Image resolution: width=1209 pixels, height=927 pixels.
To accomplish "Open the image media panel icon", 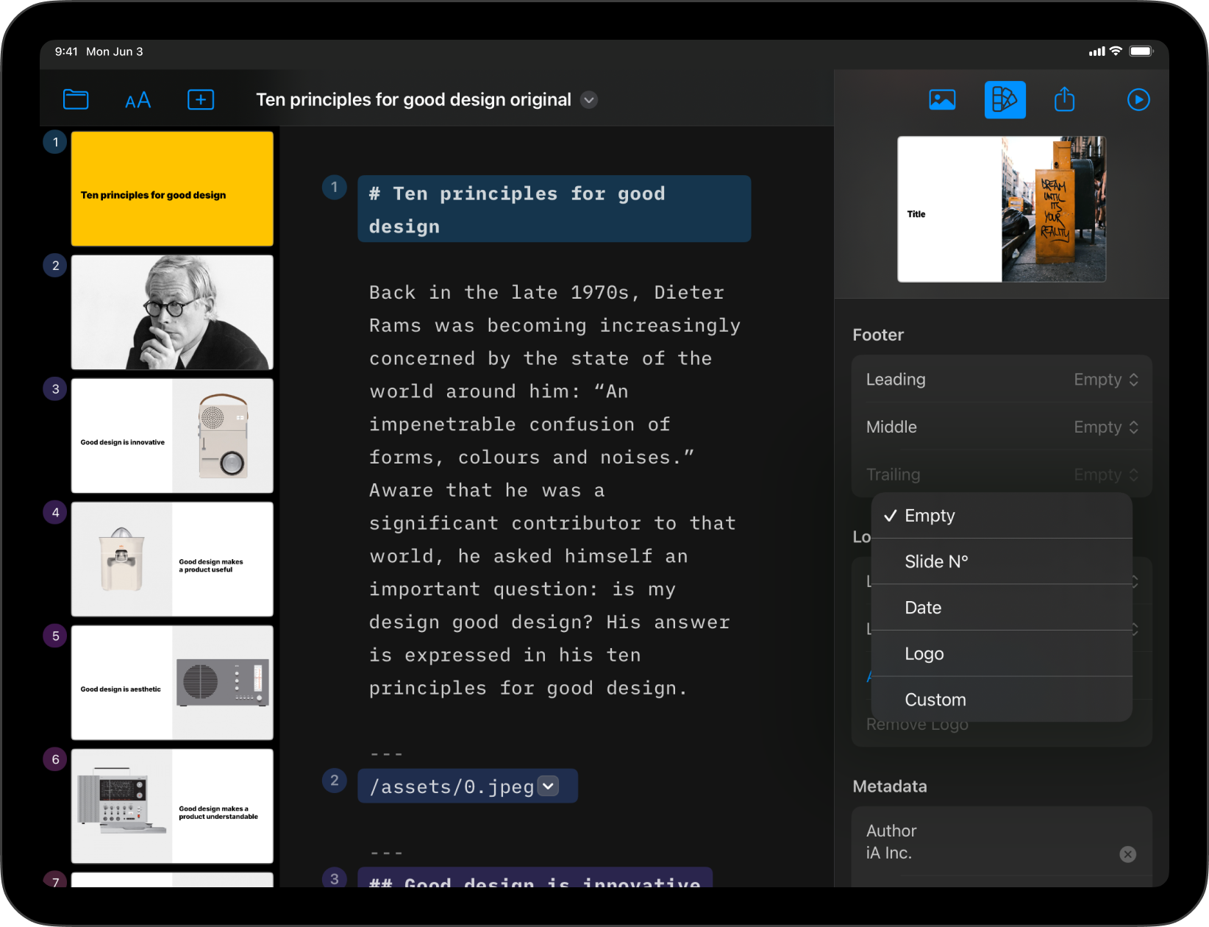I will (x=942, y=99).
